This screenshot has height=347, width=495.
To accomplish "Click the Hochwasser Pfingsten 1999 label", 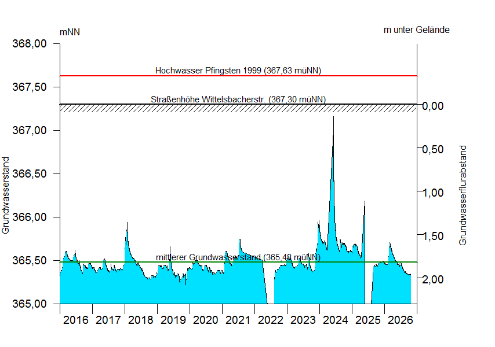I will pos(238,70).
